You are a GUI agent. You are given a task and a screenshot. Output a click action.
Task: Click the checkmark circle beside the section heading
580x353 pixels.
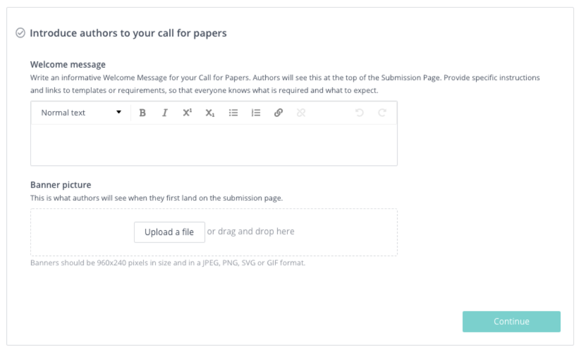[21, 33]
